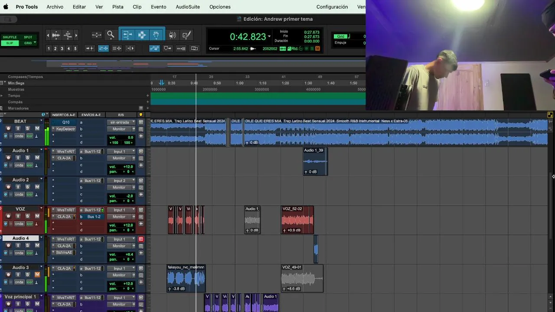
Task: Expand the Tempo ruler triangle
Action: 2,96
